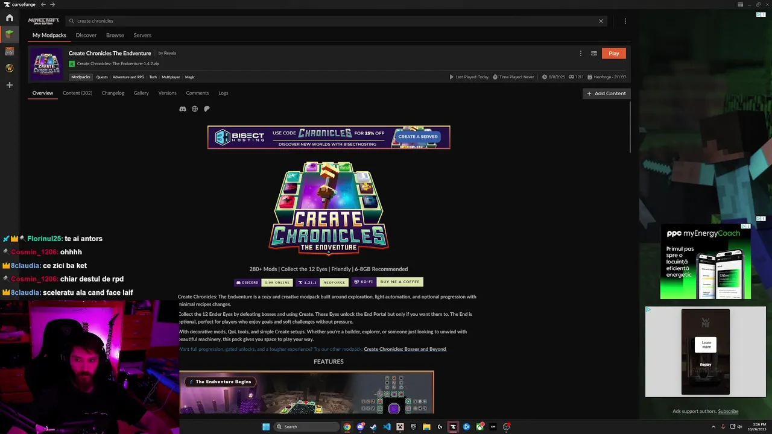
Task: Click the Ko-fi badge
Action: pyautogui.click(x=364, y=282)
